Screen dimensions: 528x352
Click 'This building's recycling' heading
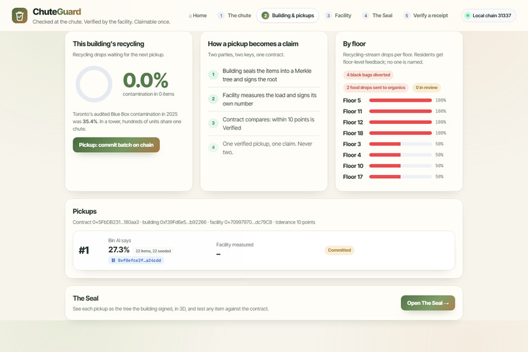coord(109,44)
